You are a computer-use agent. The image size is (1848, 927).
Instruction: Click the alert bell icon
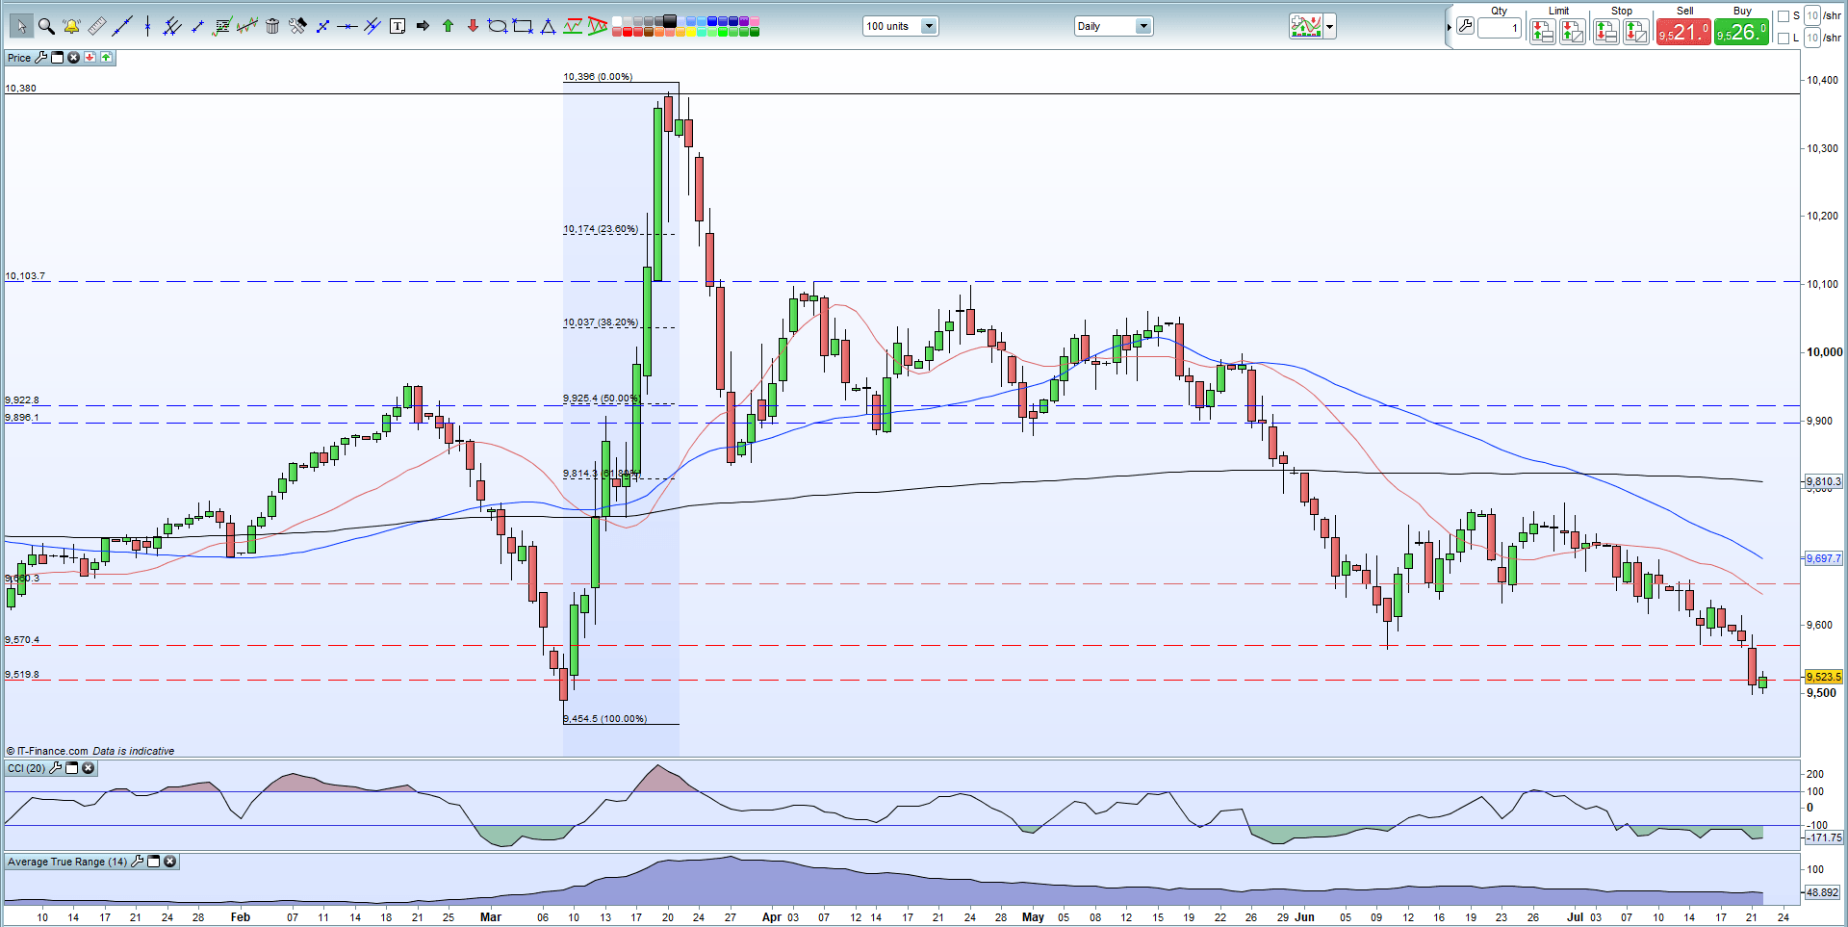(71, 27)
